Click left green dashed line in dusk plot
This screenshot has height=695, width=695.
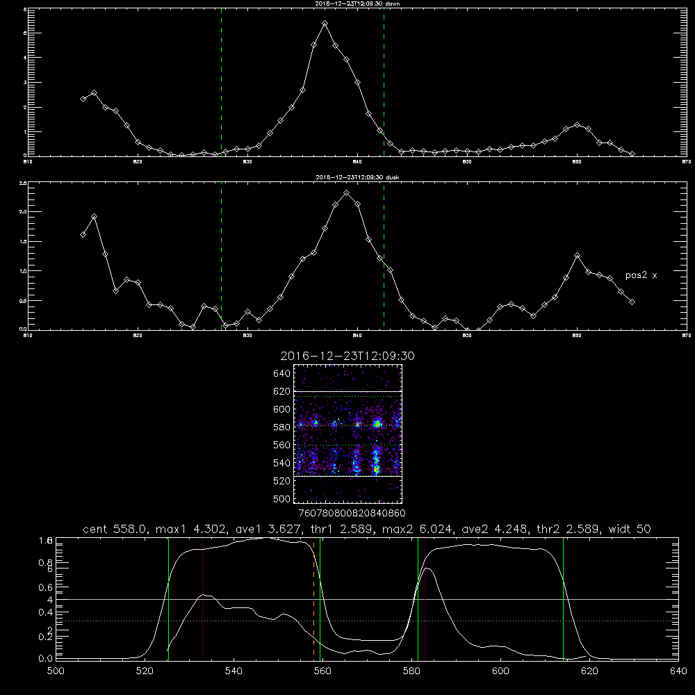(x=221, y=256)
